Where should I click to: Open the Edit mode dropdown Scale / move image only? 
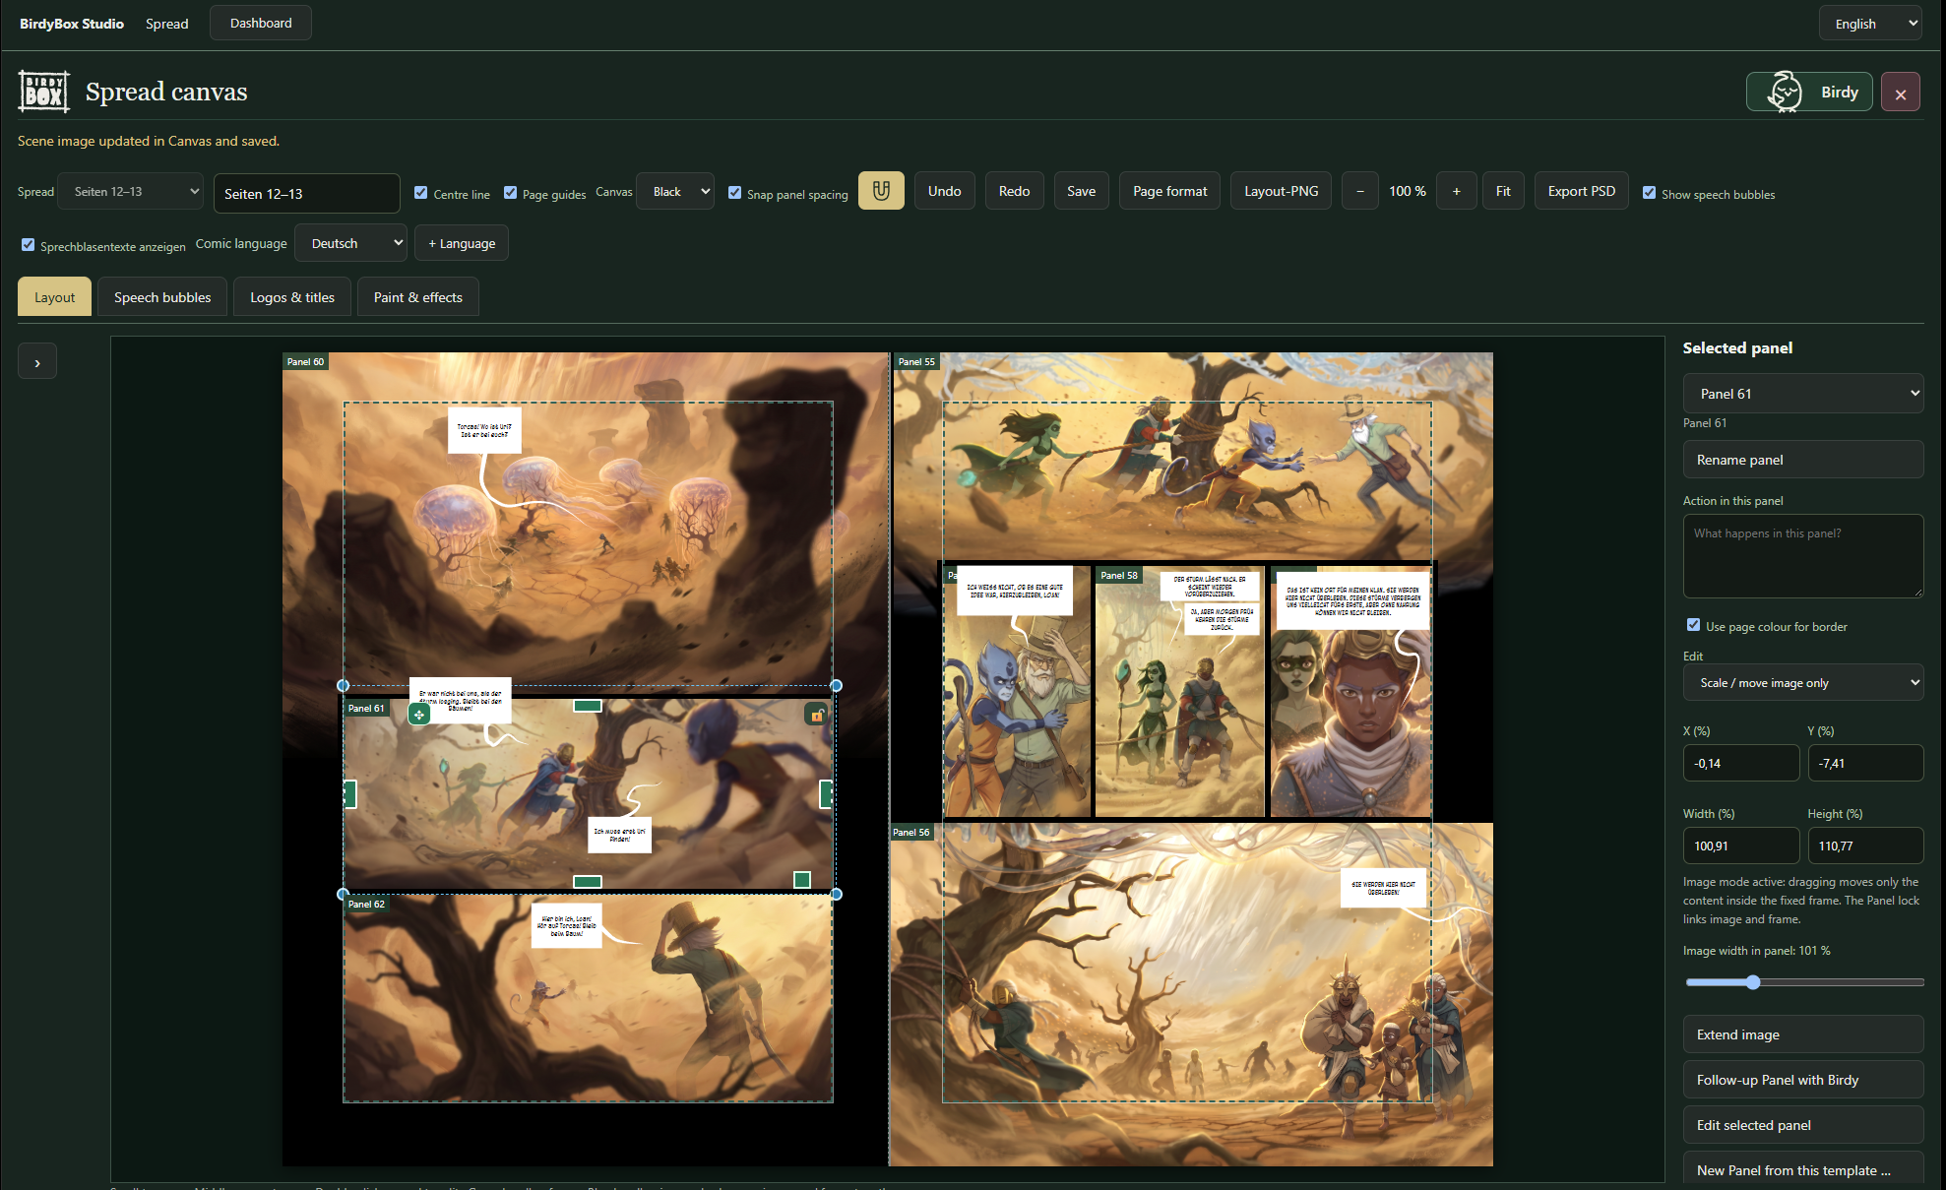tap(1803, 682)
